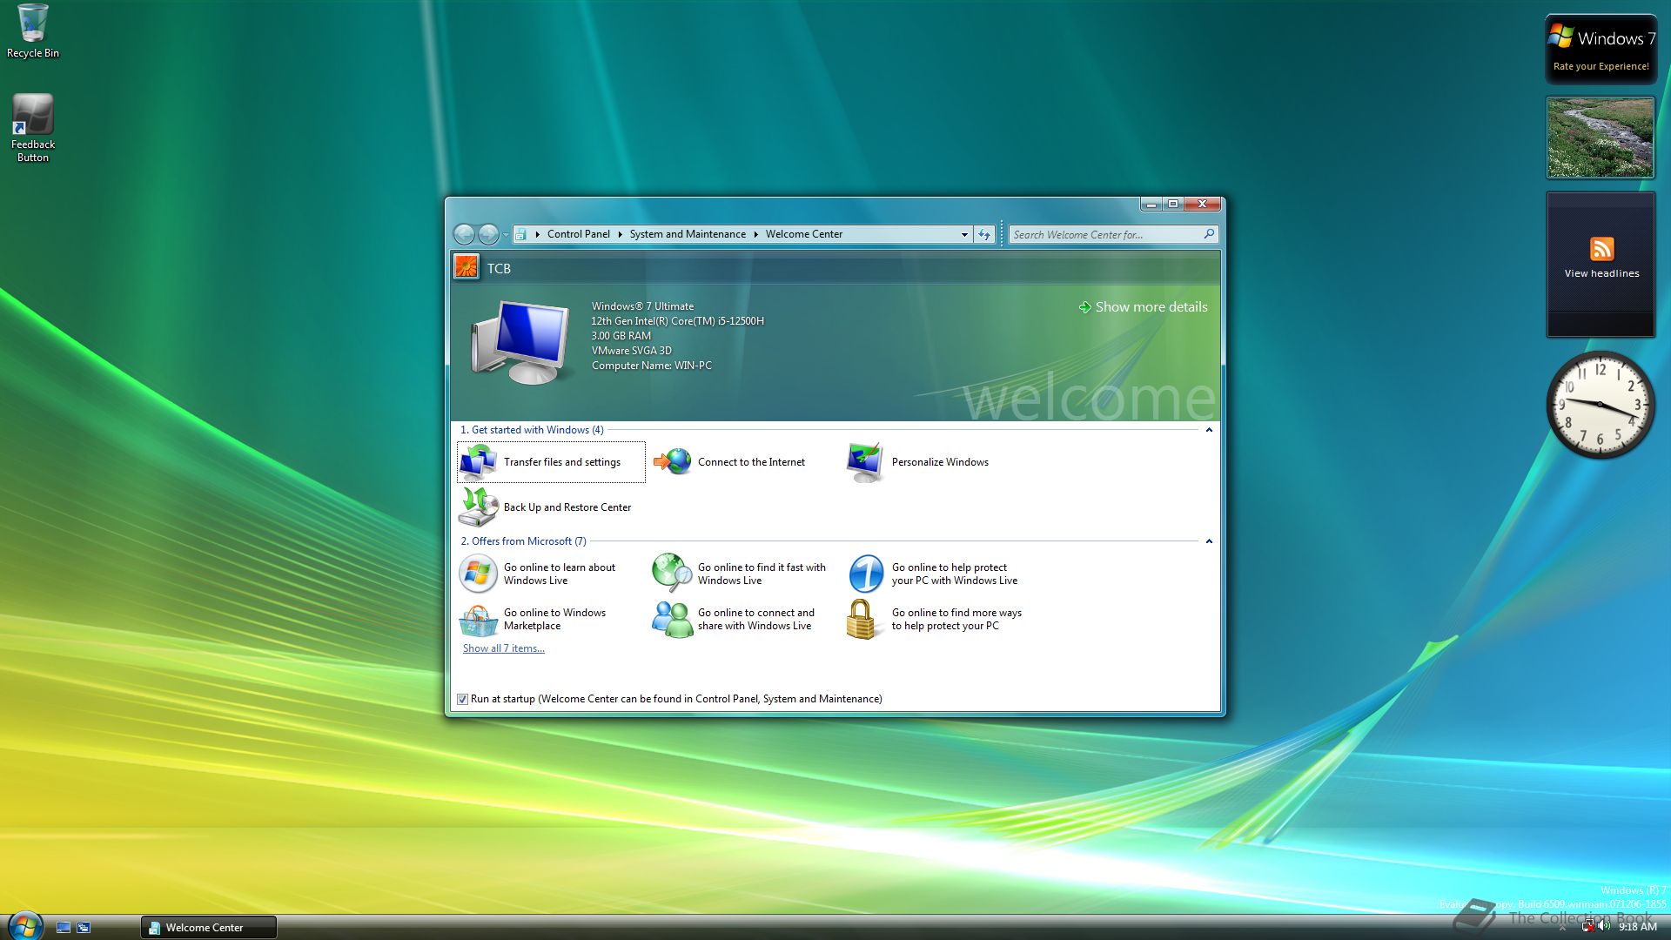Open the Feedback Button desktop shortcut
The height and width of the screenshot is (940, 1671).
[x=33, y=128]
